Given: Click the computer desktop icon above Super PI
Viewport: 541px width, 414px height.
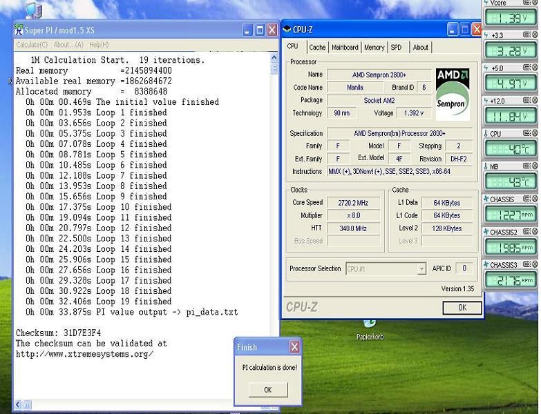Looking at the screenshot, I should [x=34, y=10].
